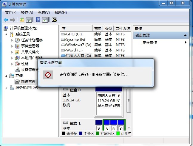Sort by the 布局 column header

98,29
